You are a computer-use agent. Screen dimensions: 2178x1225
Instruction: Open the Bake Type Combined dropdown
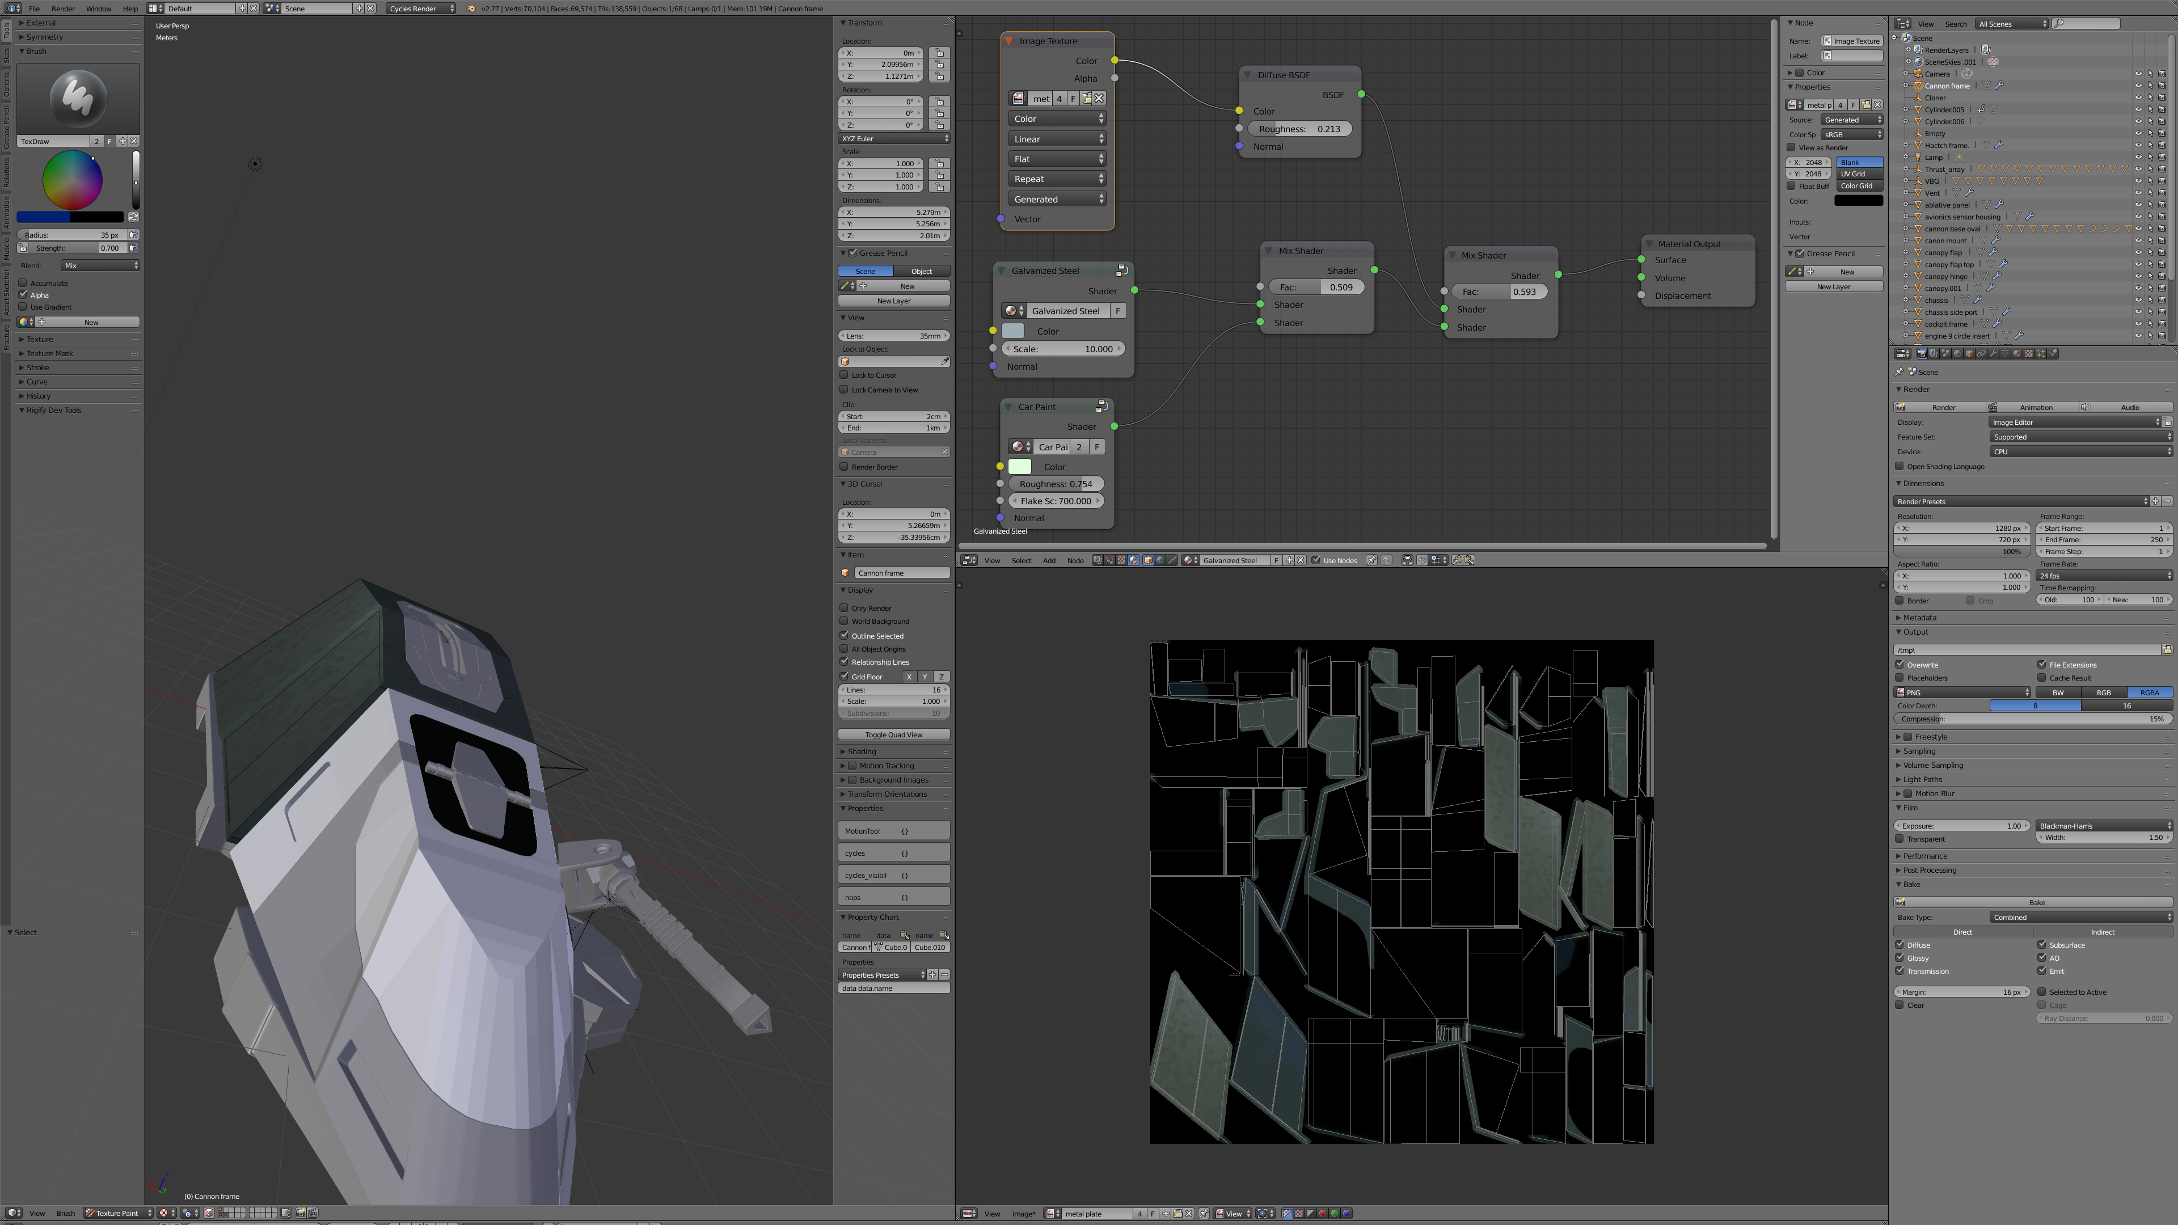click(x=2081, y=917)
